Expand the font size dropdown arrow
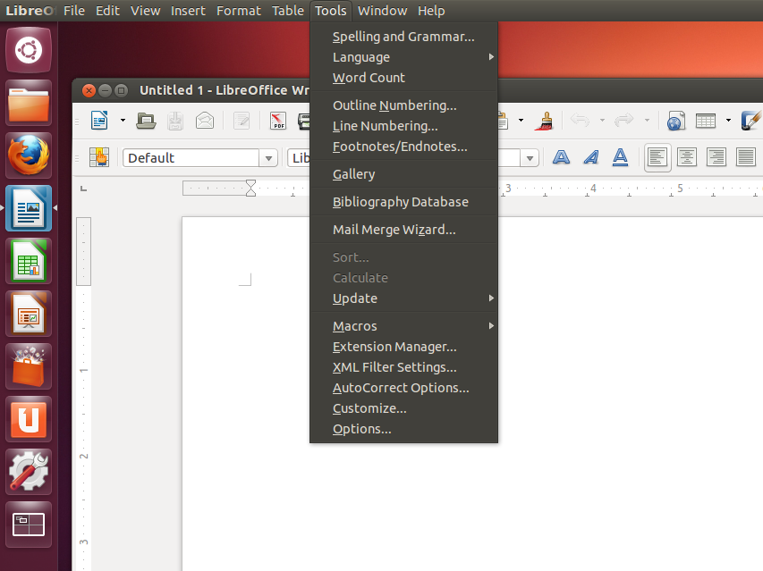The width and height of the screenshot is (763, 571). (x=530, y=158)
